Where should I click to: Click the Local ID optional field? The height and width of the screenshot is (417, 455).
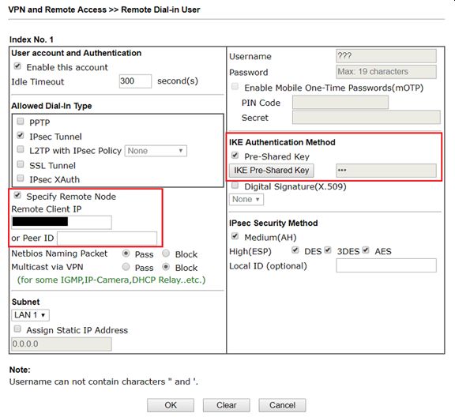click(386, 265)
